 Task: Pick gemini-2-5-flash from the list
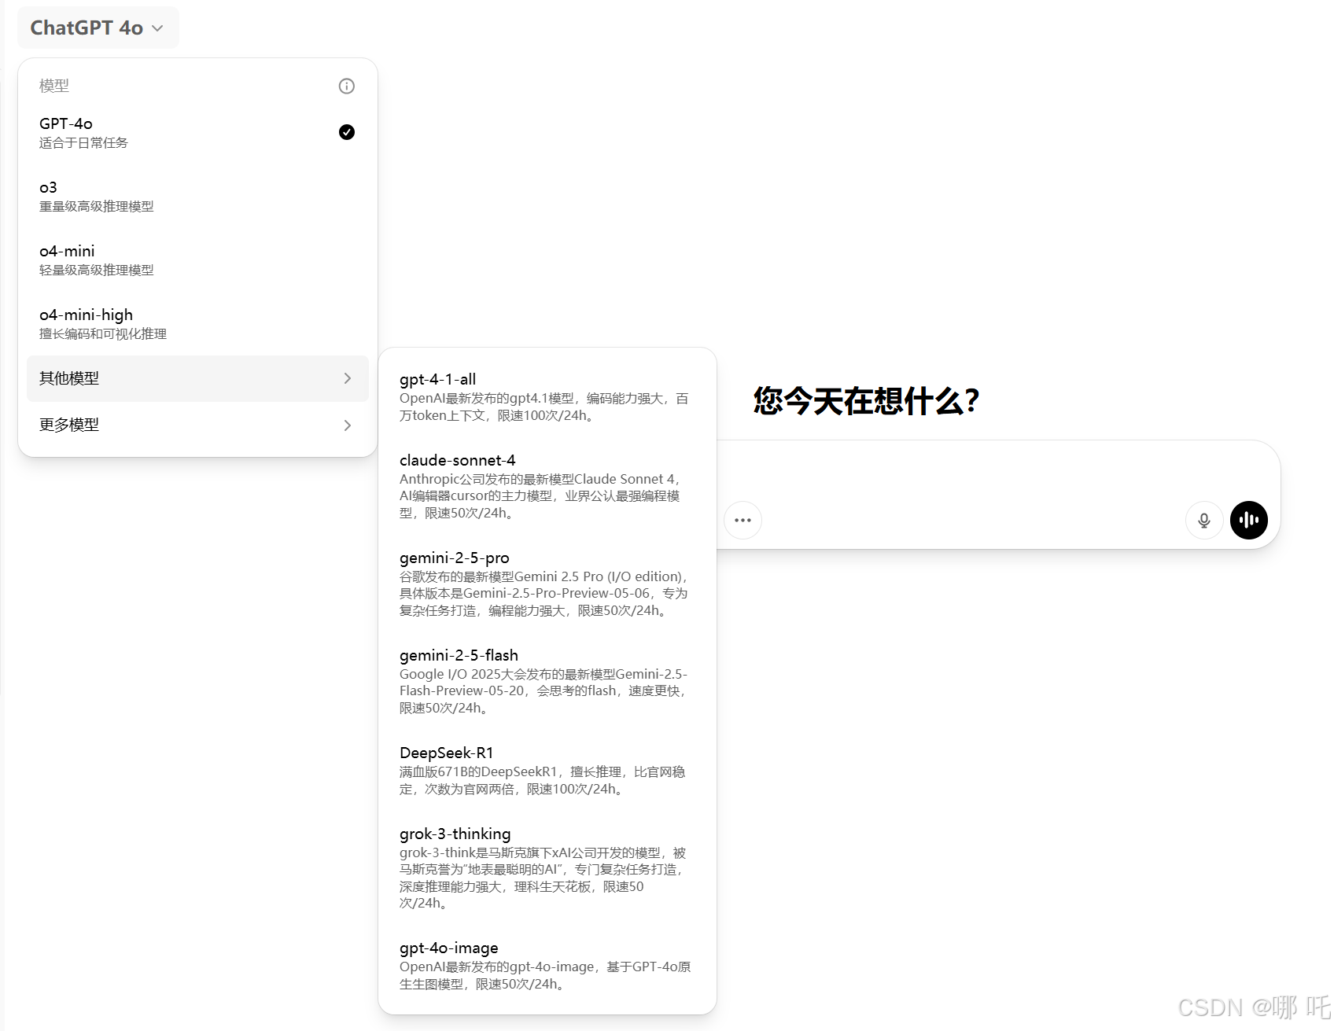pyautogui.click(x=547, y=681)
